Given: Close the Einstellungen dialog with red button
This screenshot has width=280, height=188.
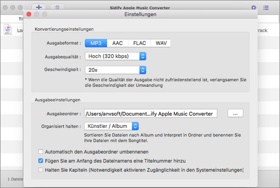Looking at the screenshot, I should 29,14.
